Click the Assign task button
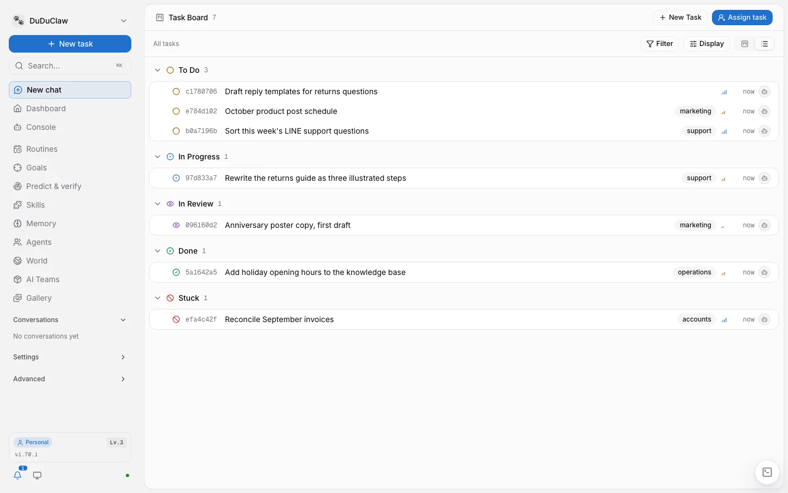The height and width of the screenshot is (493, 788). pos(742,18)
